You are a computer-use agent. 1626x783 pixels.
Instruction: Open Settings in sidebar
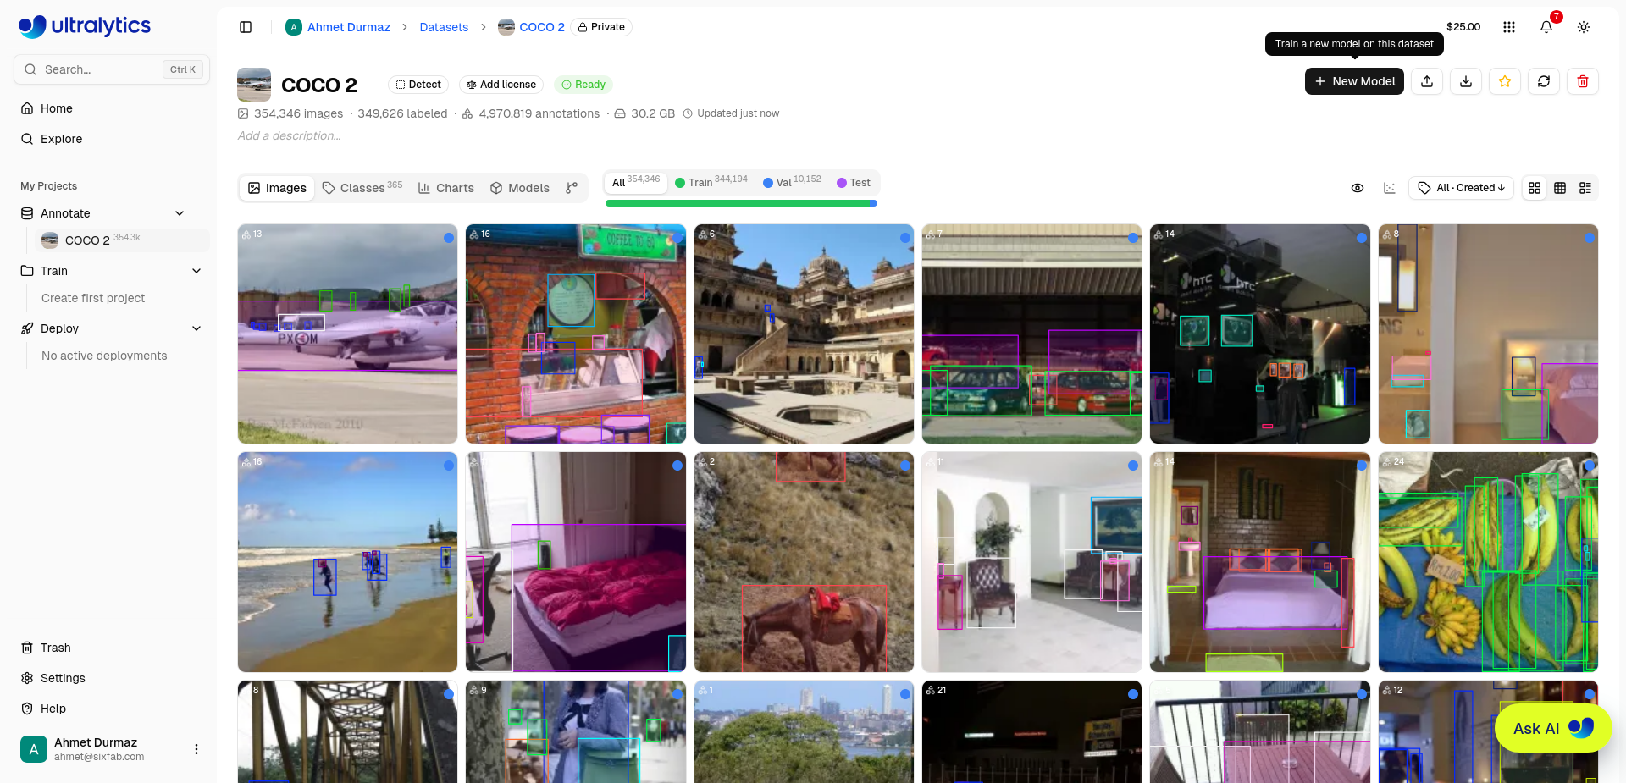[x=63, y=678]
